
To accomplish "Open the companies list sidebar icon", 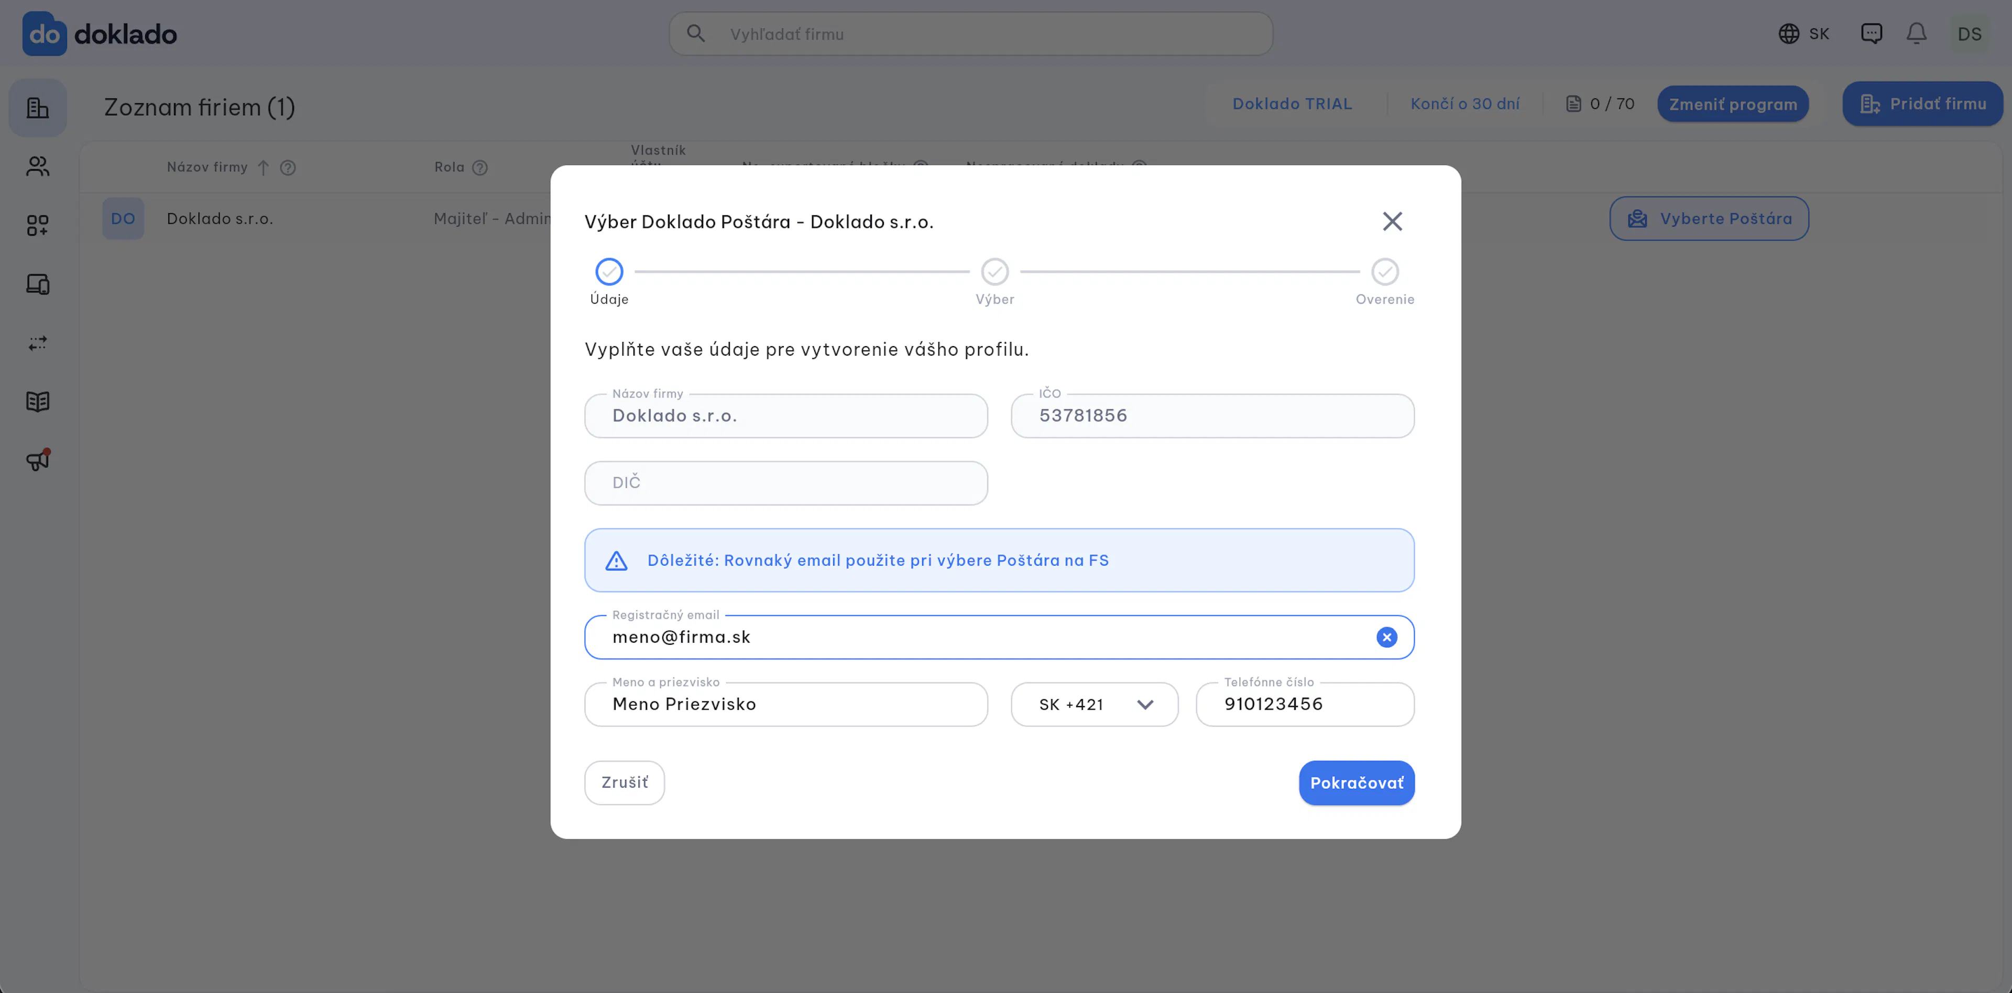I will point(38,108).
